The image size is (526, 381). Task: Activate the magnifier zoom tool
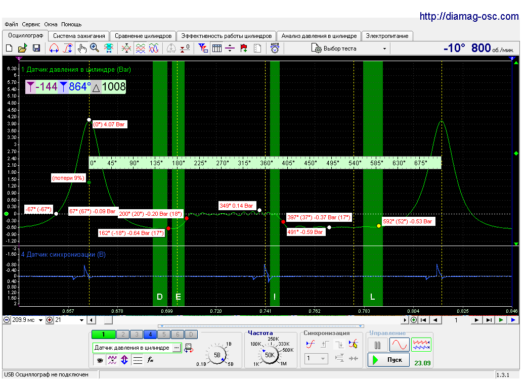pyautogui.click(x=95, y=48)
